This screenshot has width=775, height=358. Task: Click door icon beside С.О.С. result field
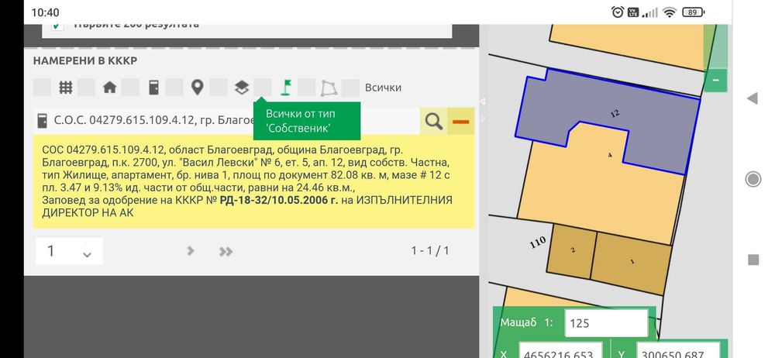(x=43, y=121)
